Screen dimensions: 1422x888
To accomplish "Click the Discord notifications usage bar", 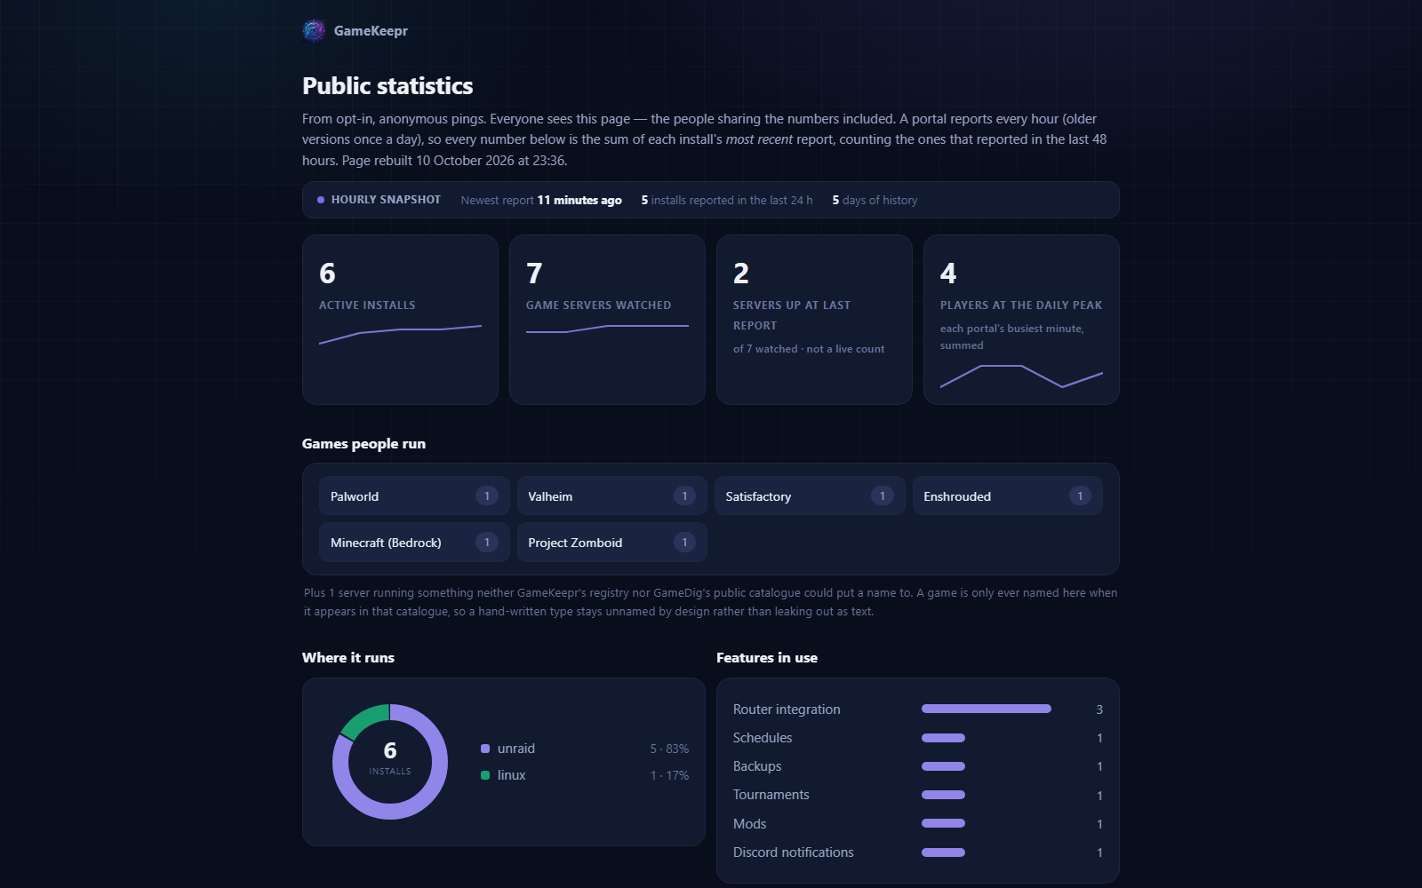I will click(x=943, y=852).
